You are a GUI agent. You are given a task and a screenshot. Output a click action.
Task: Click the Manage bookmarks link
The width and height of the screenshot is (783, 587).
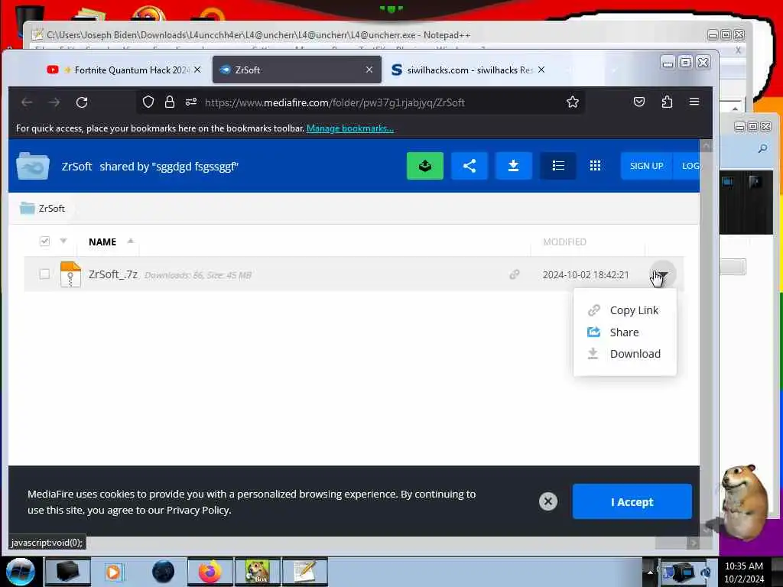click(x=350, y=128)
